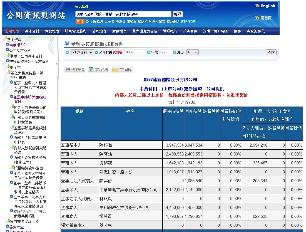
Task: Click the arrow icon before 月份 label
Action: pos(175,52)
